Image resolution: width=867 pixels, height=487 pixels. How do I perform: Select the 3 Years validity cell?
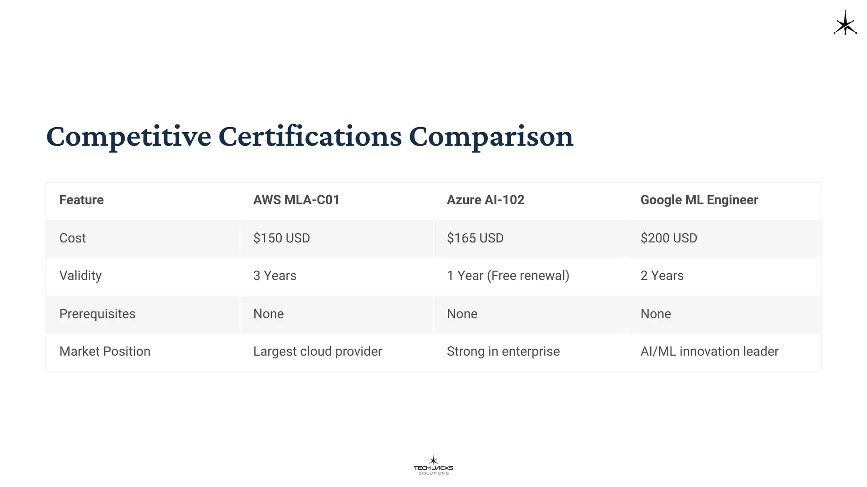coord(275,276)
